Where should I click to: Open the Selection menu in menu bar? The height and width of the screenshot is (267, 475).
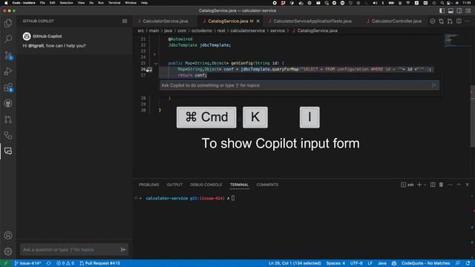(66, 3)
